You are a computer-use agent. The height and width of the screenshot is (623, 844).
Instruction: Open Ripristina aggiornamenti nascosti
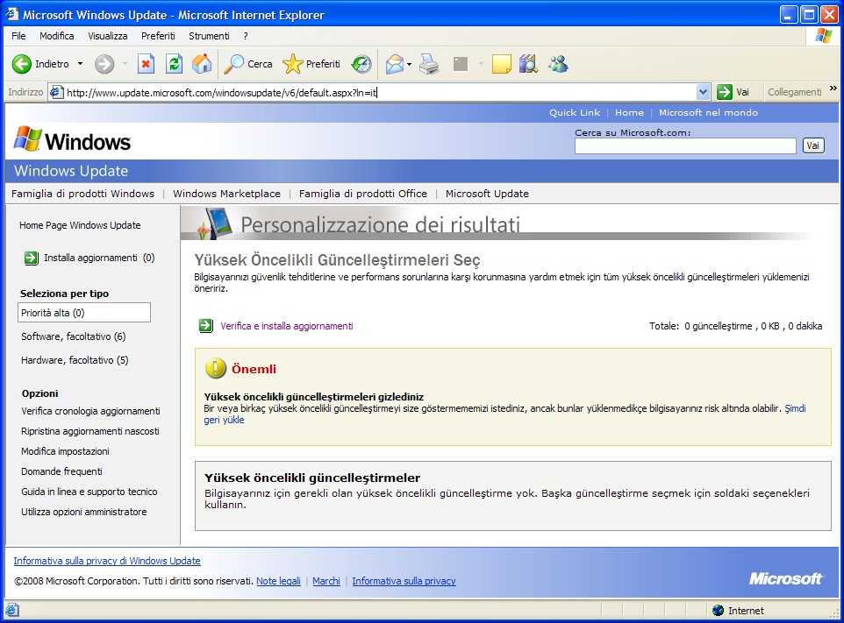click(x=89, y=431)
